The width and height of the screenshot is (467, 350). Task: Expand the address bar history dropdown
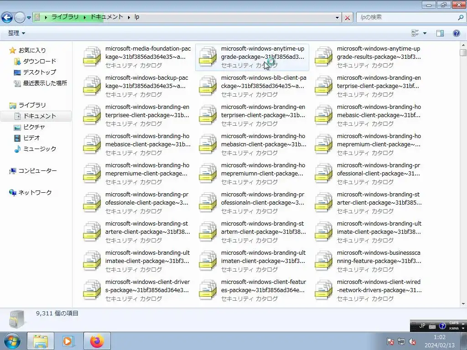click(337, 18)
